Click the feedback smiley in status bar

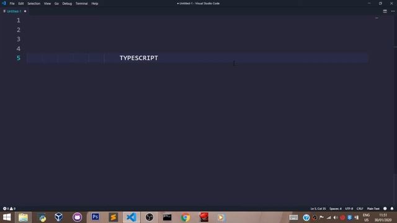[385, 209]
